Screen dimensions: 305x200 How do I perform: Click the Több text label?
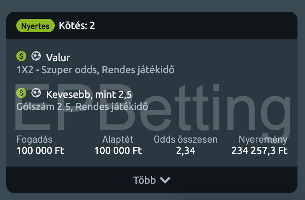click(144, 180)
